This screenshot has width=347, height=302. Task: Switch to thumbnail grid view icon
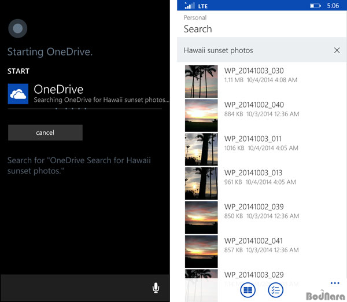(248, 290)
